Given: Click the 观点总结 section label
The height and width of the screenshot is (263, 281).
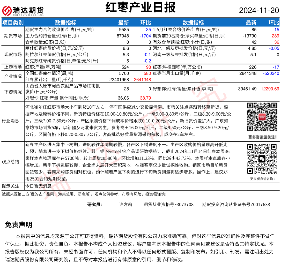Looking at the screenshot, I should pos(10,162).
